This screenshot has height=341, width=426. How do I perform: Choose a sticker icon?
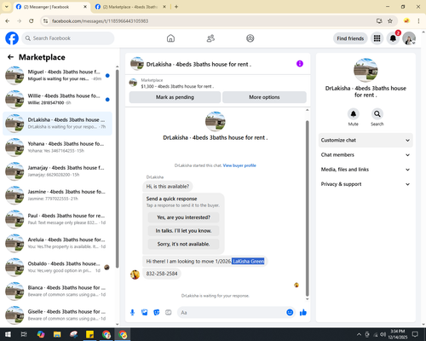(157, 313)
